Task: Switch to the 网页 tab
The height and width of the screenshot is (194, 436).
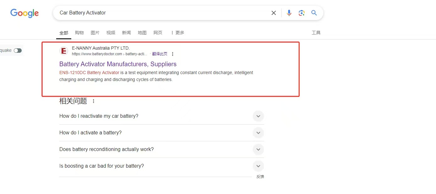Action: point(158,33)
